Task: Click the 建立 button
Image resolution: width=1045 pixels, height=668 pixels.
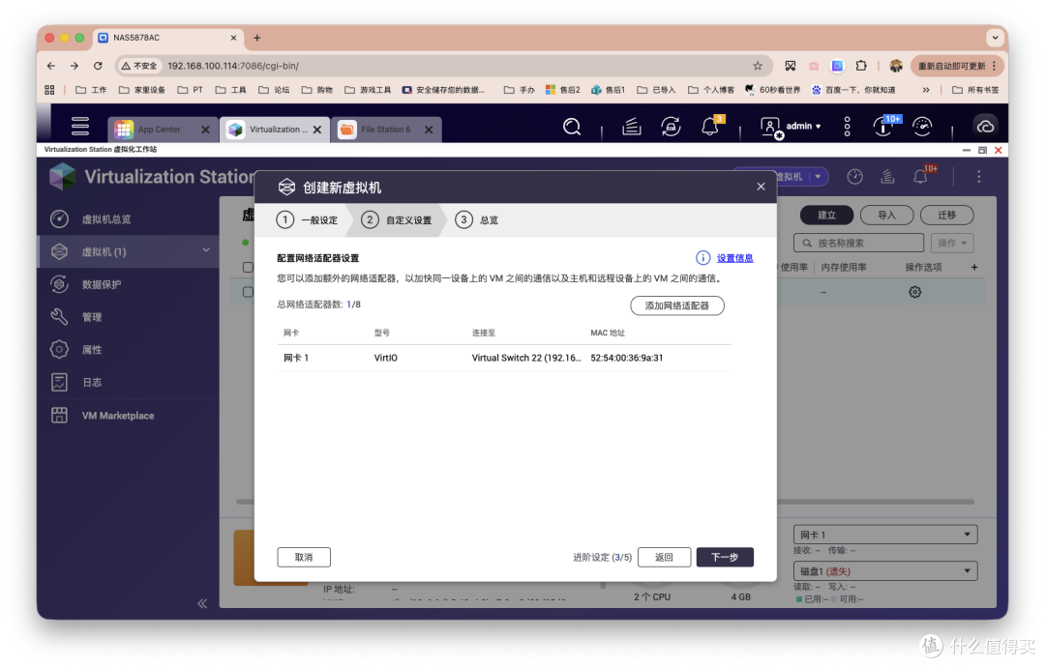Action: 826,216
